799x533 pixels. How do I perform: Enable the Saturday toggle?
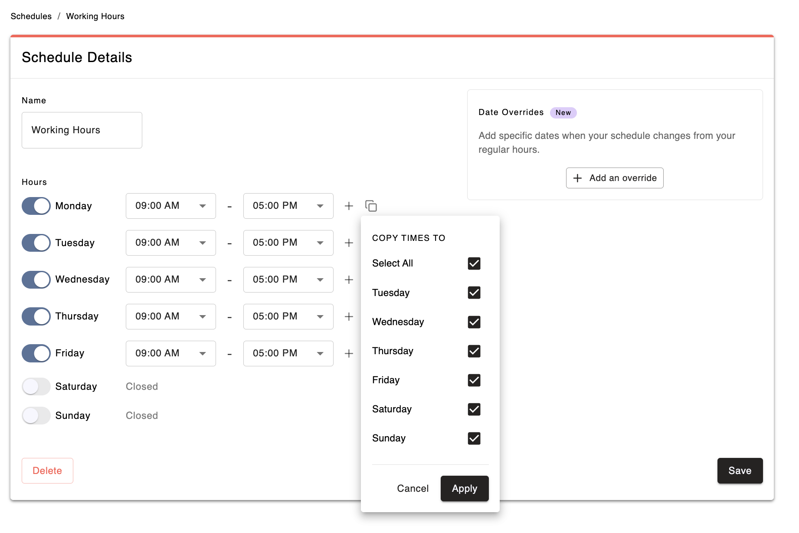36,386
